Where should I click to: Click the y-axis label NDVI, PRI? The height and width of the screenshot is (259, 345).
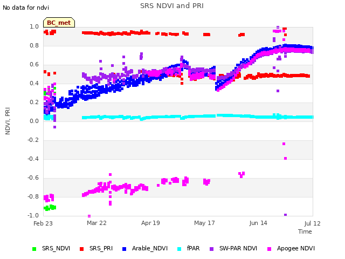pyautogui.click(x=8, y=121)
